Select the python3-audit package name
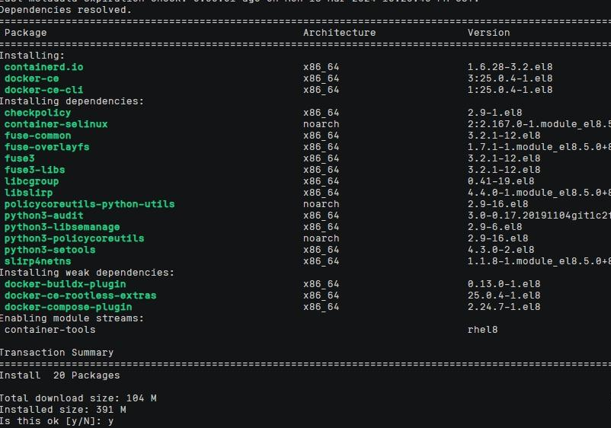 coord(43,216)
